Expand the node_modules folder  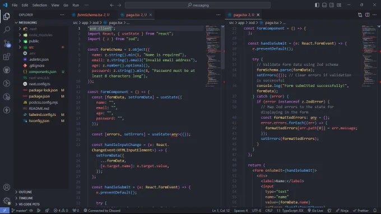[41, 35]
